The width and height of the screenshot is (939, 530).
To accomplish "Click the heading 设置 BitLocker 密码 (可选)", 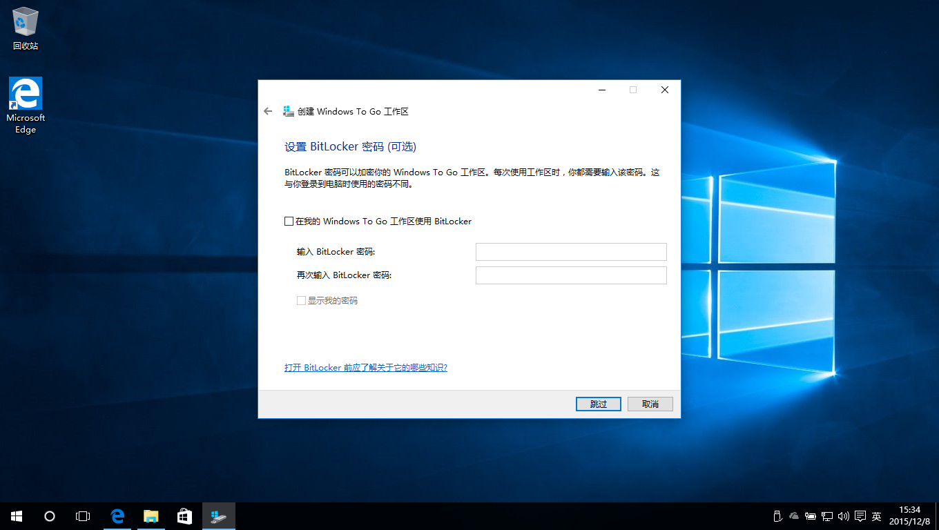I will [351, 147].
